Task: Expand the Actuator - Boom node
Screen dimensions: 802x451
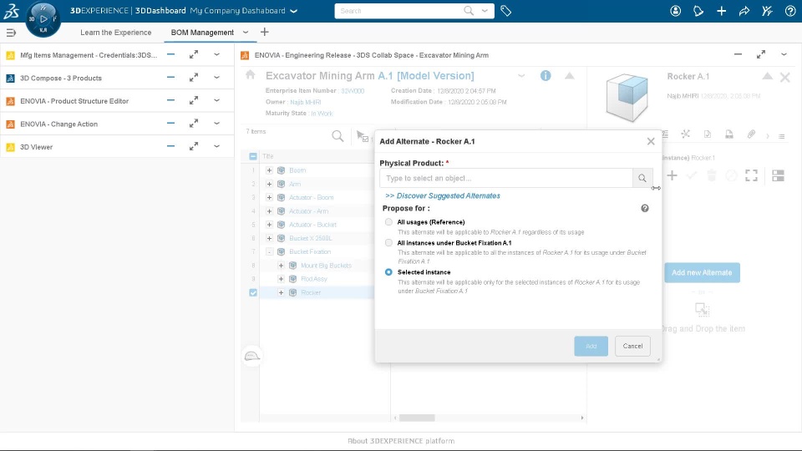Action: click(x=269, y=197)
